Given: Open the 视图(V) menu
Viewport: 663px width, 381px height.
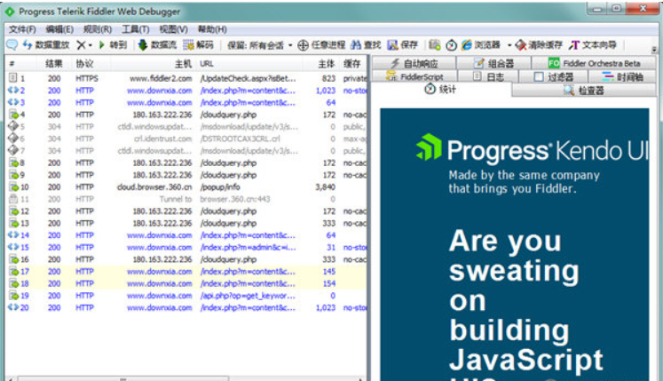Looking at the screenshot, I should [173, 29].
